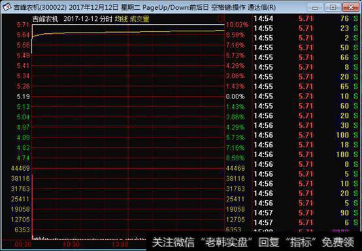Click the app icon in the title bar

tap(7, 7)
